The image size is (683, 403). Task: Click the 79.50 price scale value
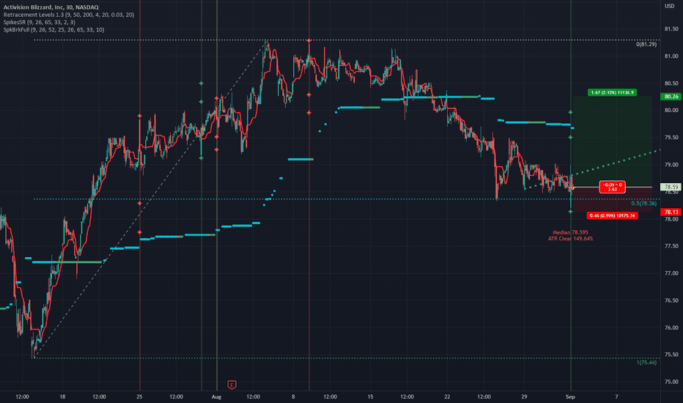(671, 138)
